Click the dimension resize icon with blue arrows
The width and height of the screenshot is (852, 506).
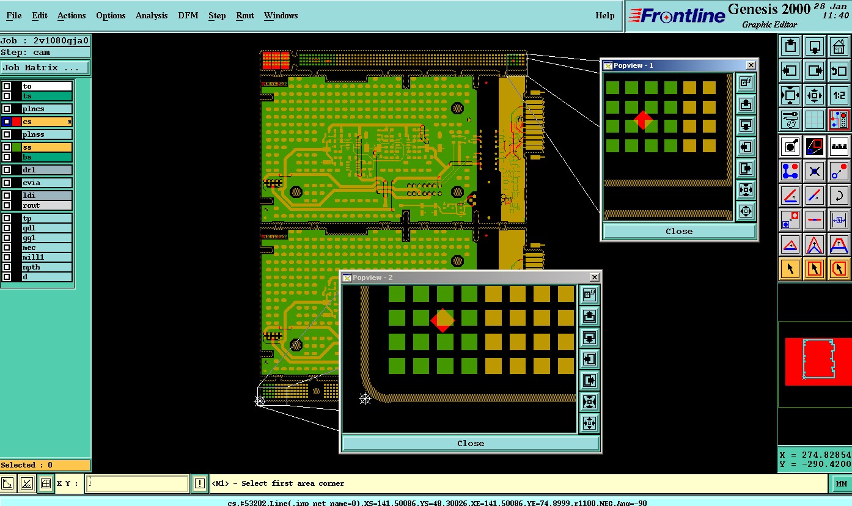point(839,219)
